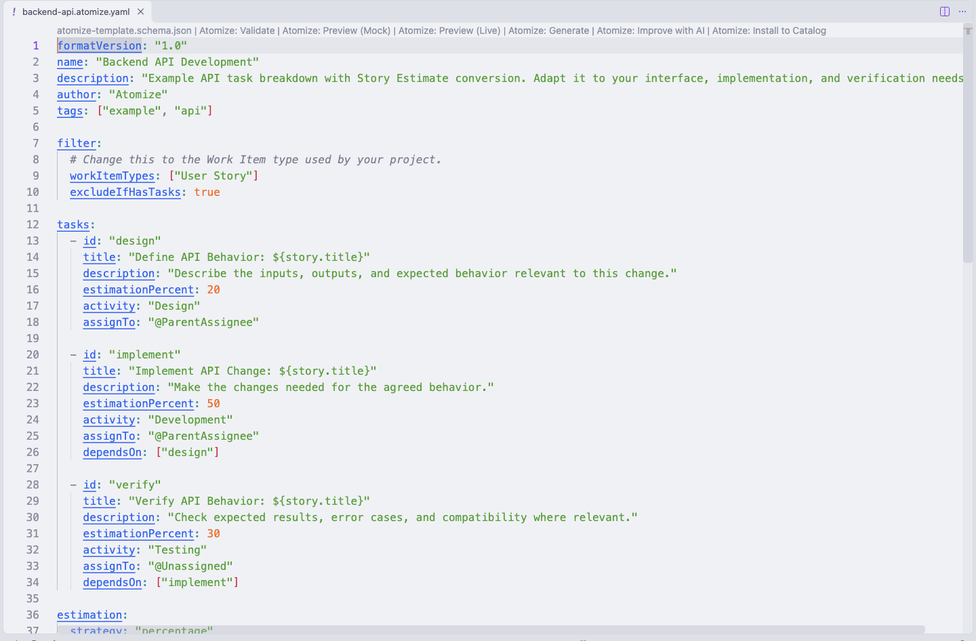Click the "verify" id value
Viewport: 976px width, 641px height.
(135, 484)
